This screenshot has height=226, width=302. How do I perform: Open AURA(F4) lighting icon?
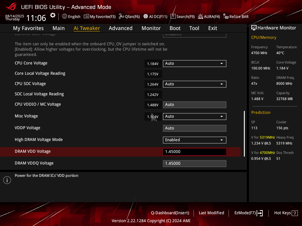[201, 16]
